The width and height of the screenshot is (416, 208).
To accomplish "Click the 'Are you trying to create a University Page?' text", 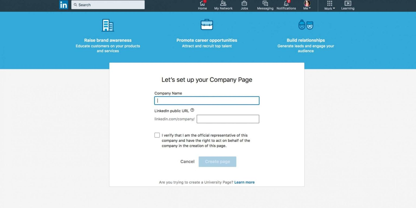I will pyautogui.click(x=196, y=182).
